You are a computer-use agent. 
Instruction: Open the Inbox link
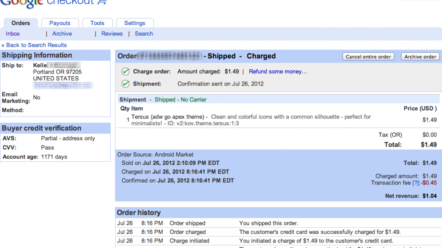coord(13,34)
